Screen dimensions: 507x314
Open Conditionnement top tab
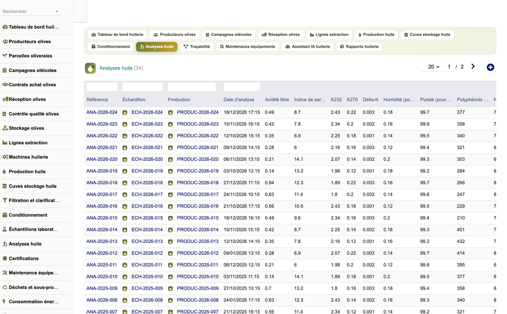(x=111, y=46)
